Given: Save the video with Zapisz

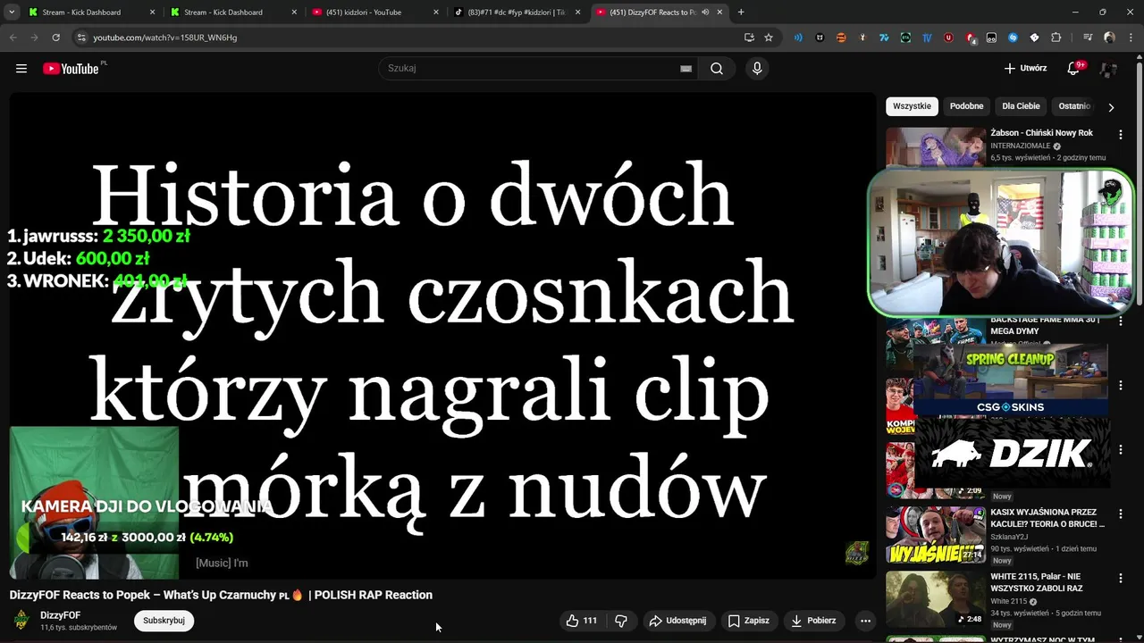Looking at the screenshot, I should pos(748,621).
